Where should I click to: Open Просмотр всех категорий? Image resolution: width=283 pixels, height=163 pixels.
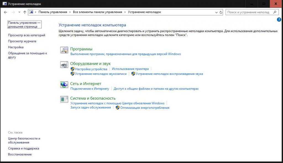(27, 35)
